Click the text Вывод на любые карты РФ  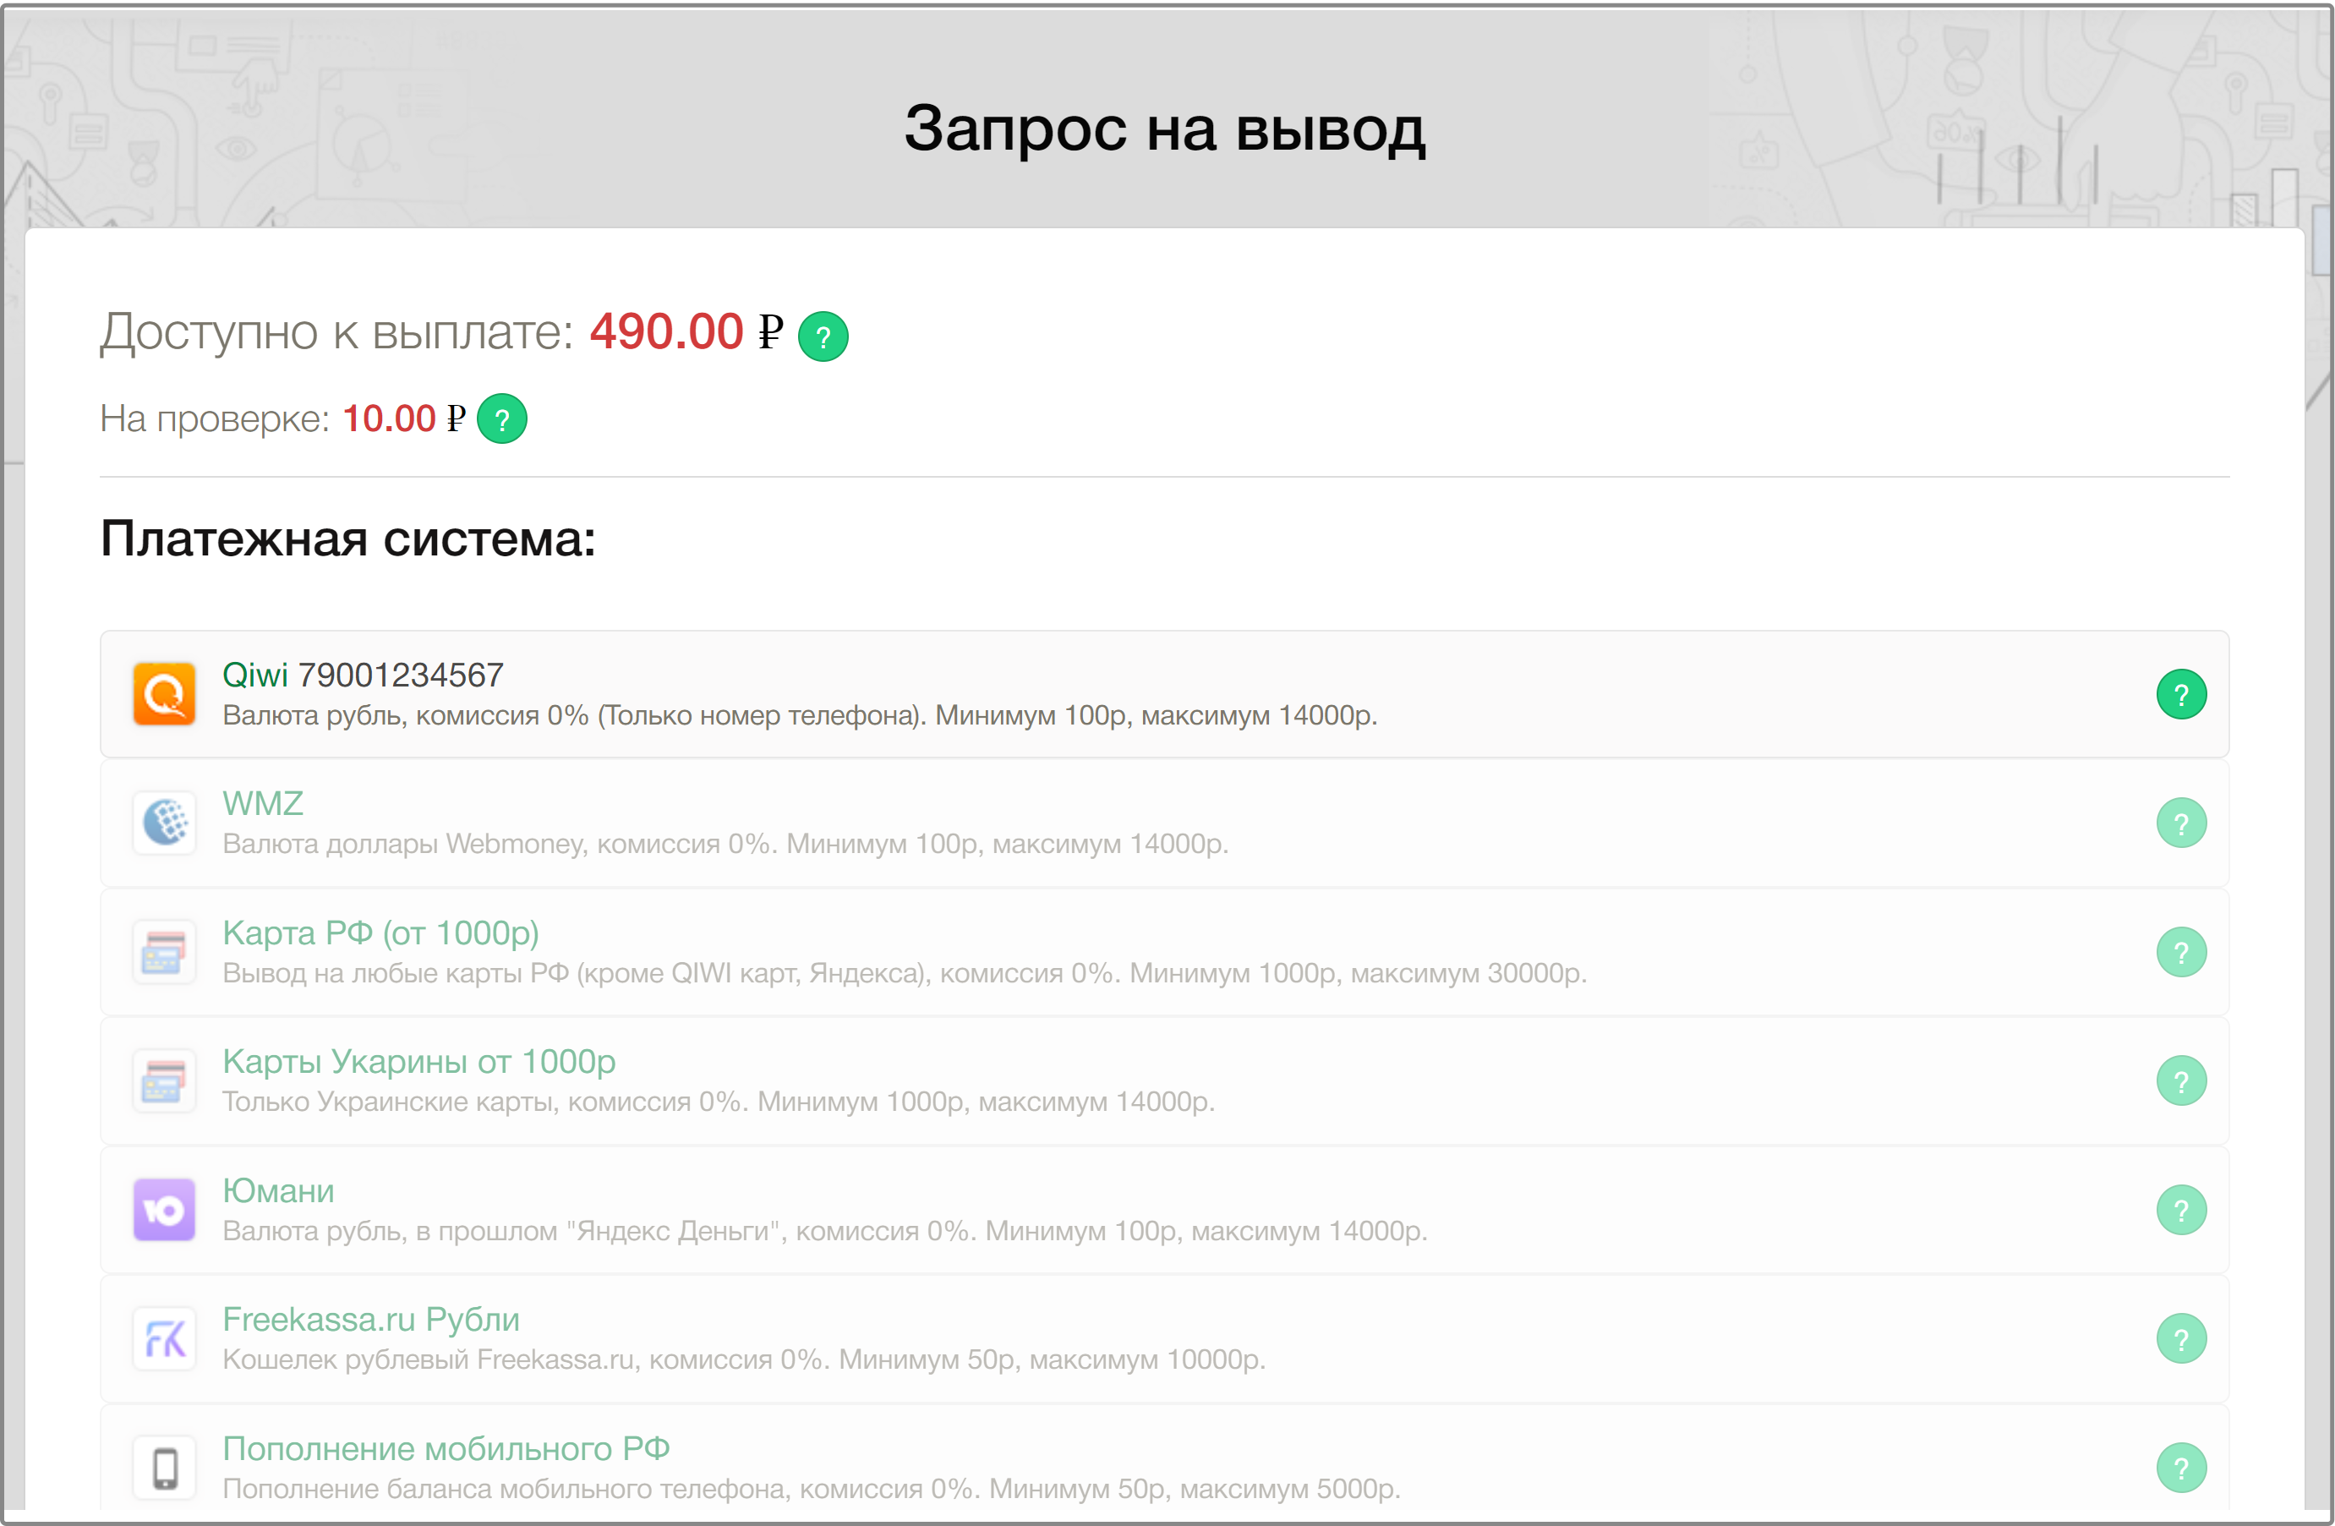[x=396, y=973]
